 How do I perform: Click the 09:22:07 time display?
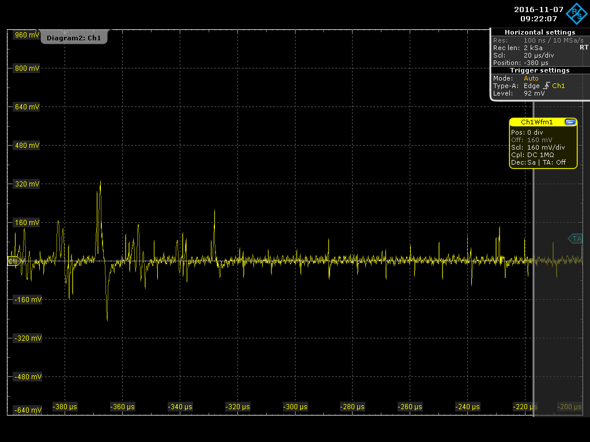(539, 18)
